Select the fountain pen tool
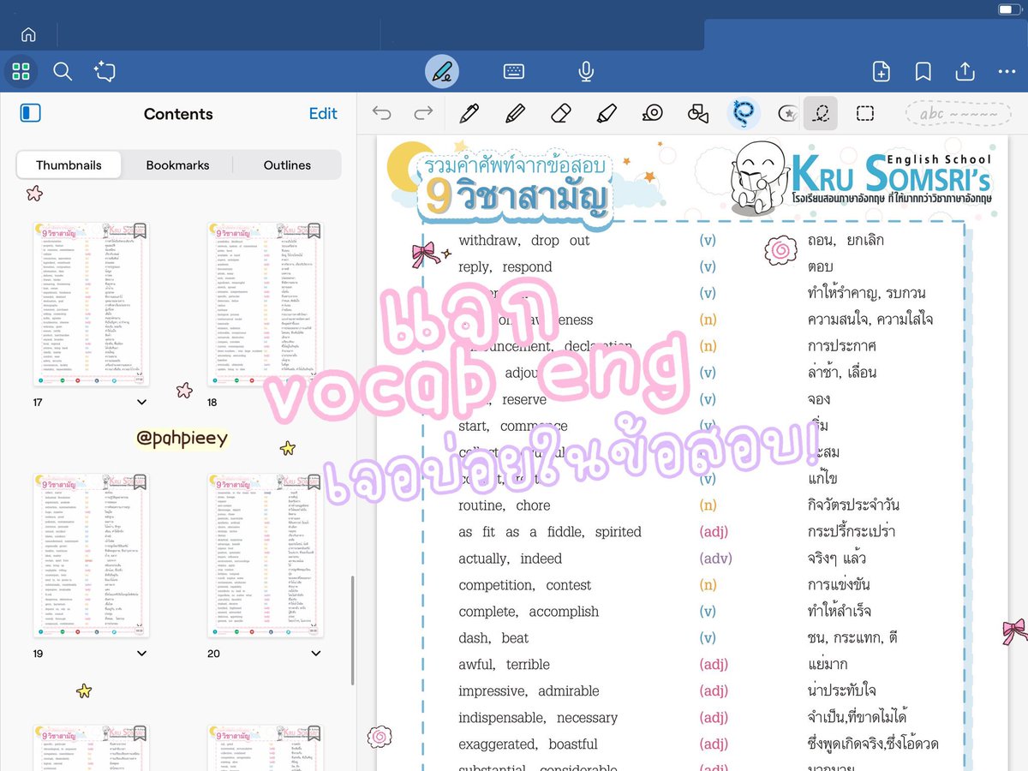Screen dimensions: 1028x771 (469, 113)
